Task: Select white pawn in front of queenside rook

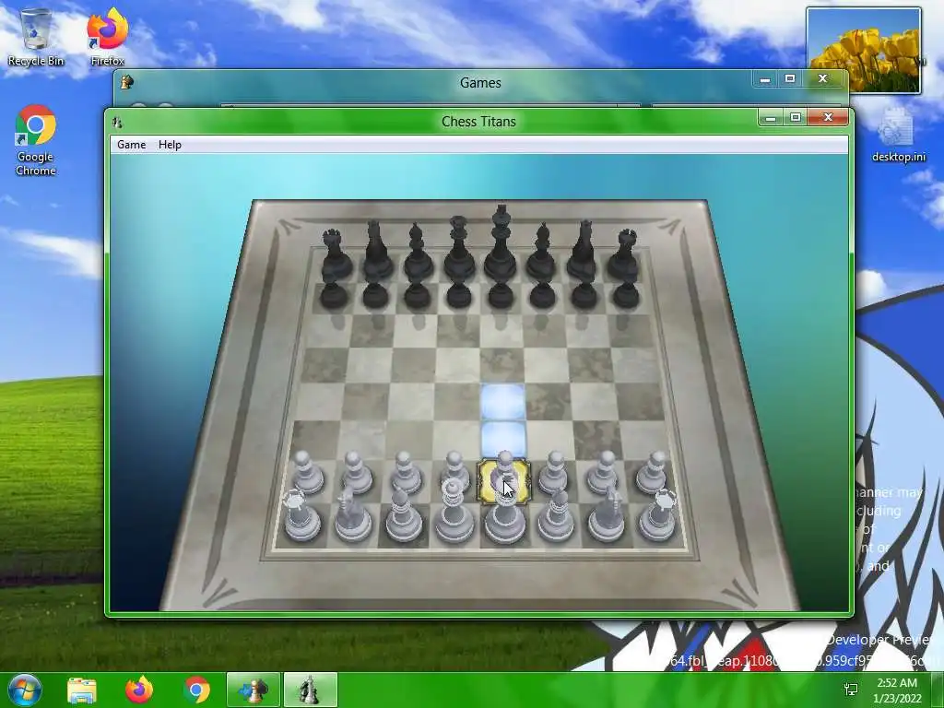Action: click(x=307, y=473)
